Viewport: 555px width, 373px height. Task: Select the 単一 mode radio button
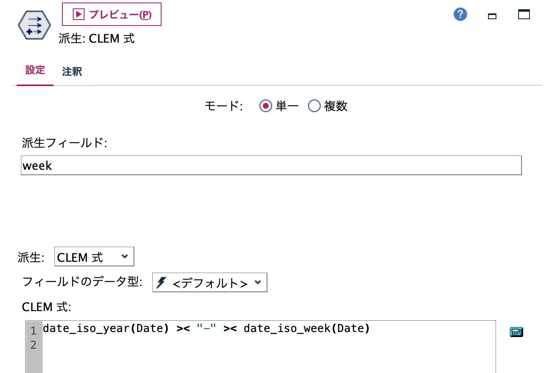click(266, 106)
